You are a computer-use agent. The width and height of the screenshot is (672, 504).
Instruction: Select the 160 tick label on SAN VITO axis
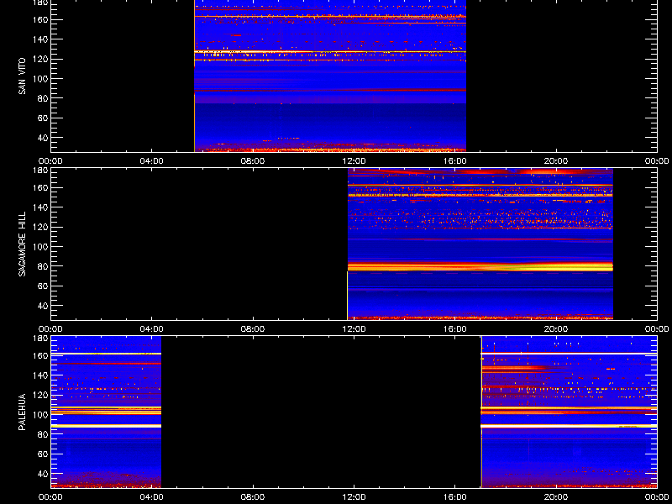39,19
